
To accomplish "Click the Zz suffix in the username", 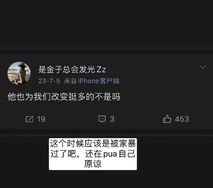I will point(101,70).
